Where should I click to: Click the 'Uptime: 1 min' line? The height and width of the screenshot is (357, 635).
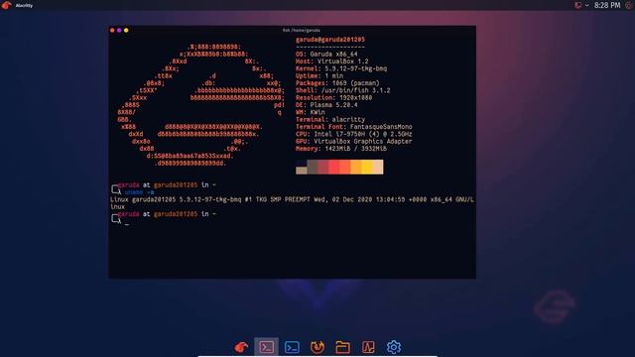[319, 75]
